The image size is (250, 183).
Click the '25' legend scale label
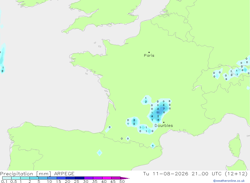coord(76,182)
